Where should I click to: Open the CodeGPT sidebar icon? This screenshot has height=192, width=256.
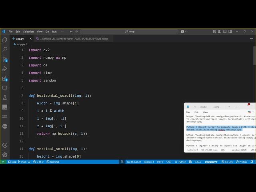5,116
